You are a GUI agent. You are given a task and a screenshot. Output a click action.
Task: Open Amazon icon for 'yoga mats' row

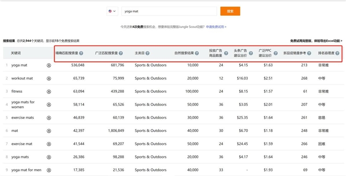49,157
